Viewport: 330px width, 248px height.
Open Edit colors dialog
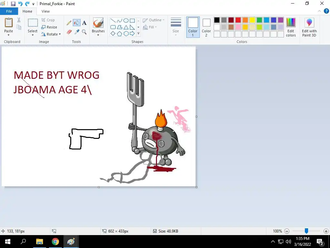[291, 27]
